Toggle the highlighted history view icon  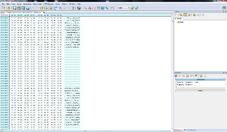pos(186,15)
